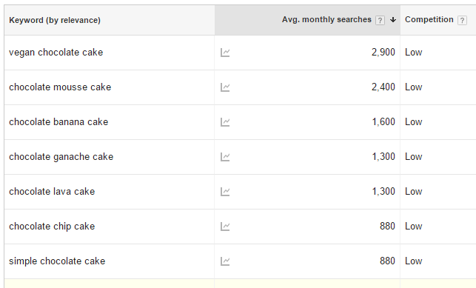Click the descending sort arrow on searches column

tap(393, 20)
